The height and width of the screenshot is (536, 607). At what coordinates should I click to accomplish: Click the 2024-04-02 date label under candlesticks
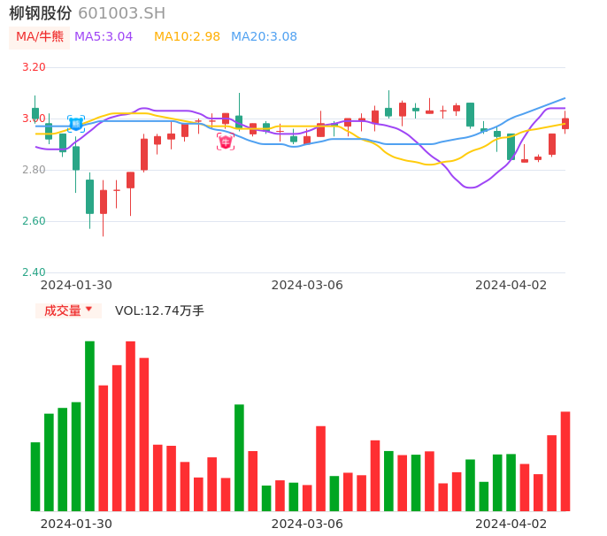pos(511,285)
